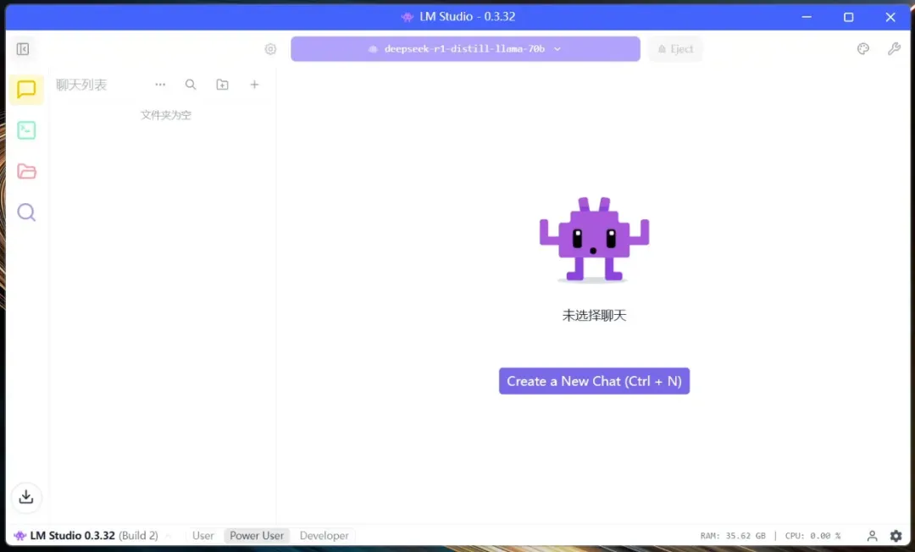This screenshot has width=915, height=552.
Task: Open the chat list more options ellipsis
Action: coord(160,85)
